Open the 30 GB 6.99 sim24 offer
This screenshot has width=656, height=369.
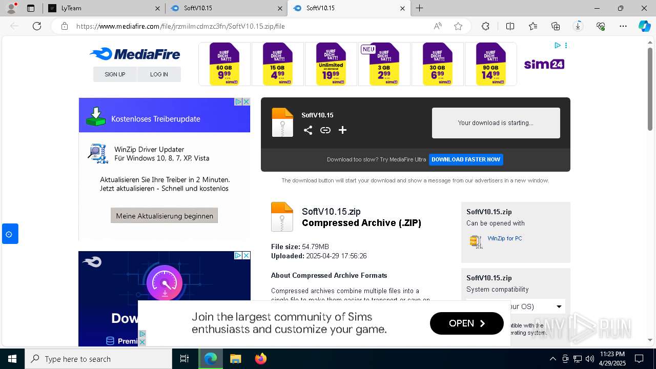(x=438, y=64)
